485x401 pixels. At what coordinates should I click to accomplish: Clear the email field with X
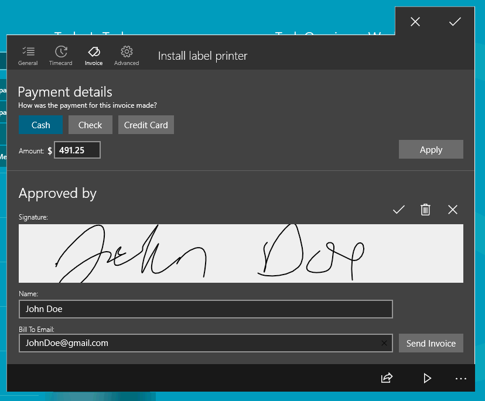click(x=384, y=343)
